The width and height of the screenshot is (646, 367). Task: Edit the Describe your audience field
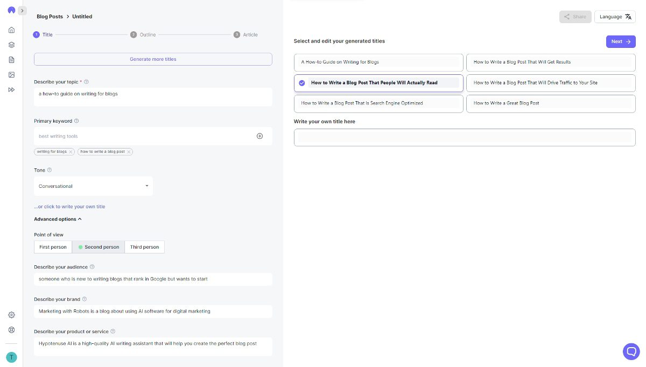153,279
